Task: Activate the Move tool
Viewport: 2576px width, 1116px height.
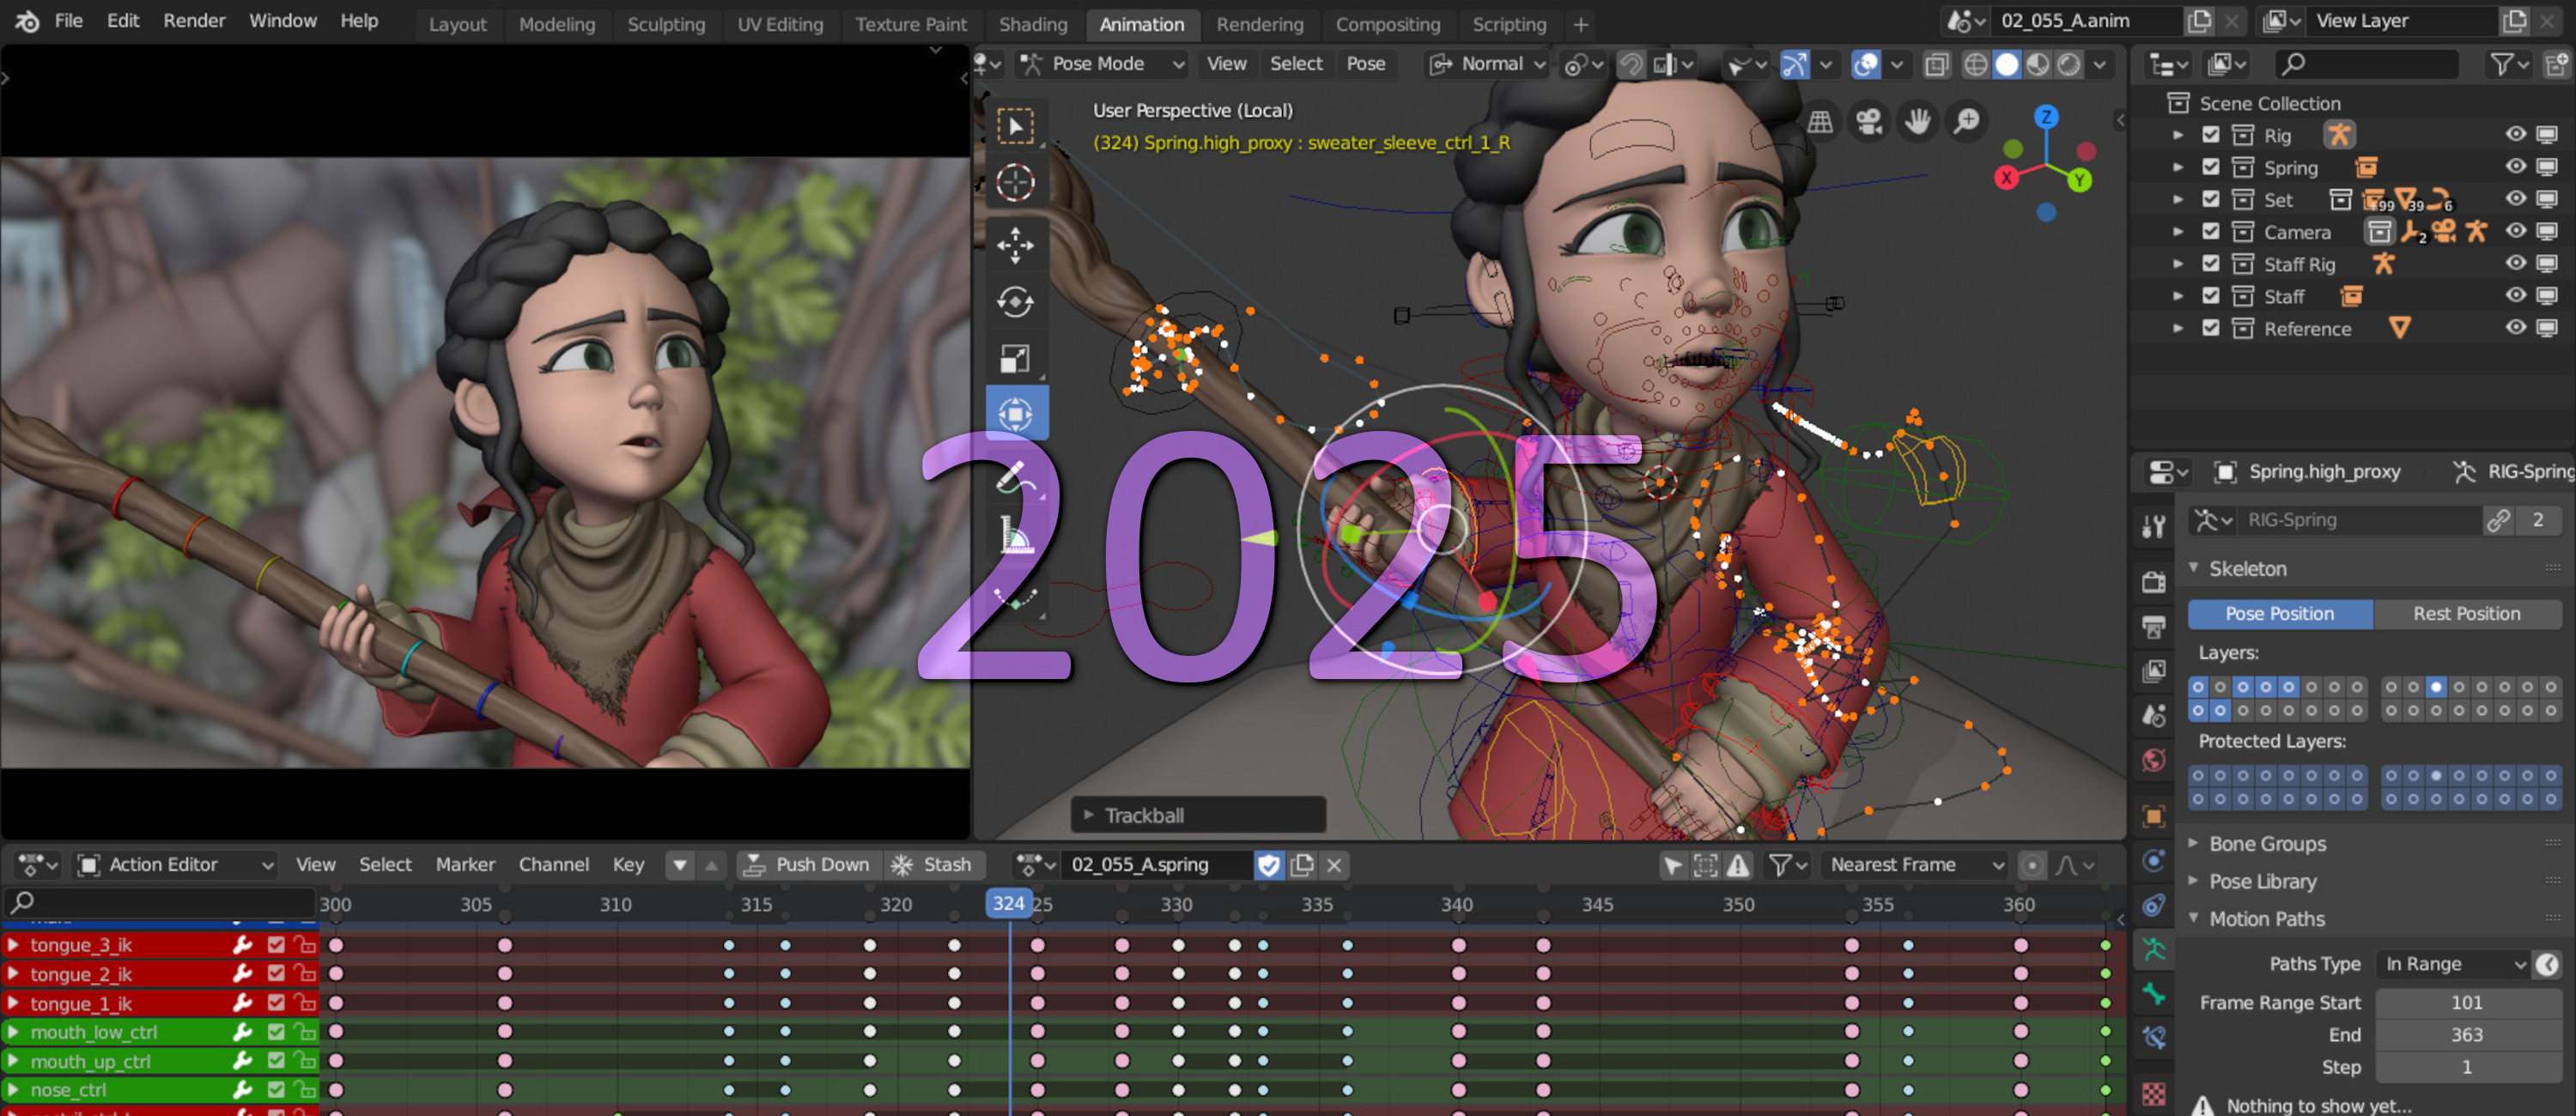Action: click(1016, 245)
